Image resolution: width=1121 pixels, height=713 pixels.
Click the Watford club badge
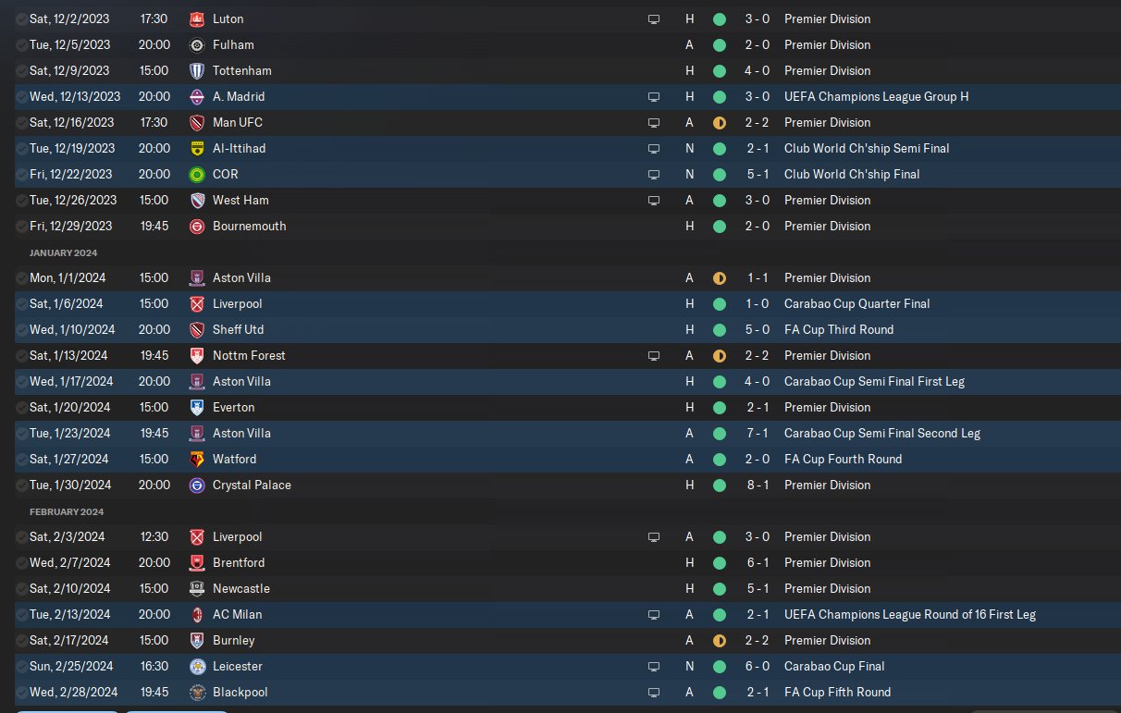coord(196,459)
